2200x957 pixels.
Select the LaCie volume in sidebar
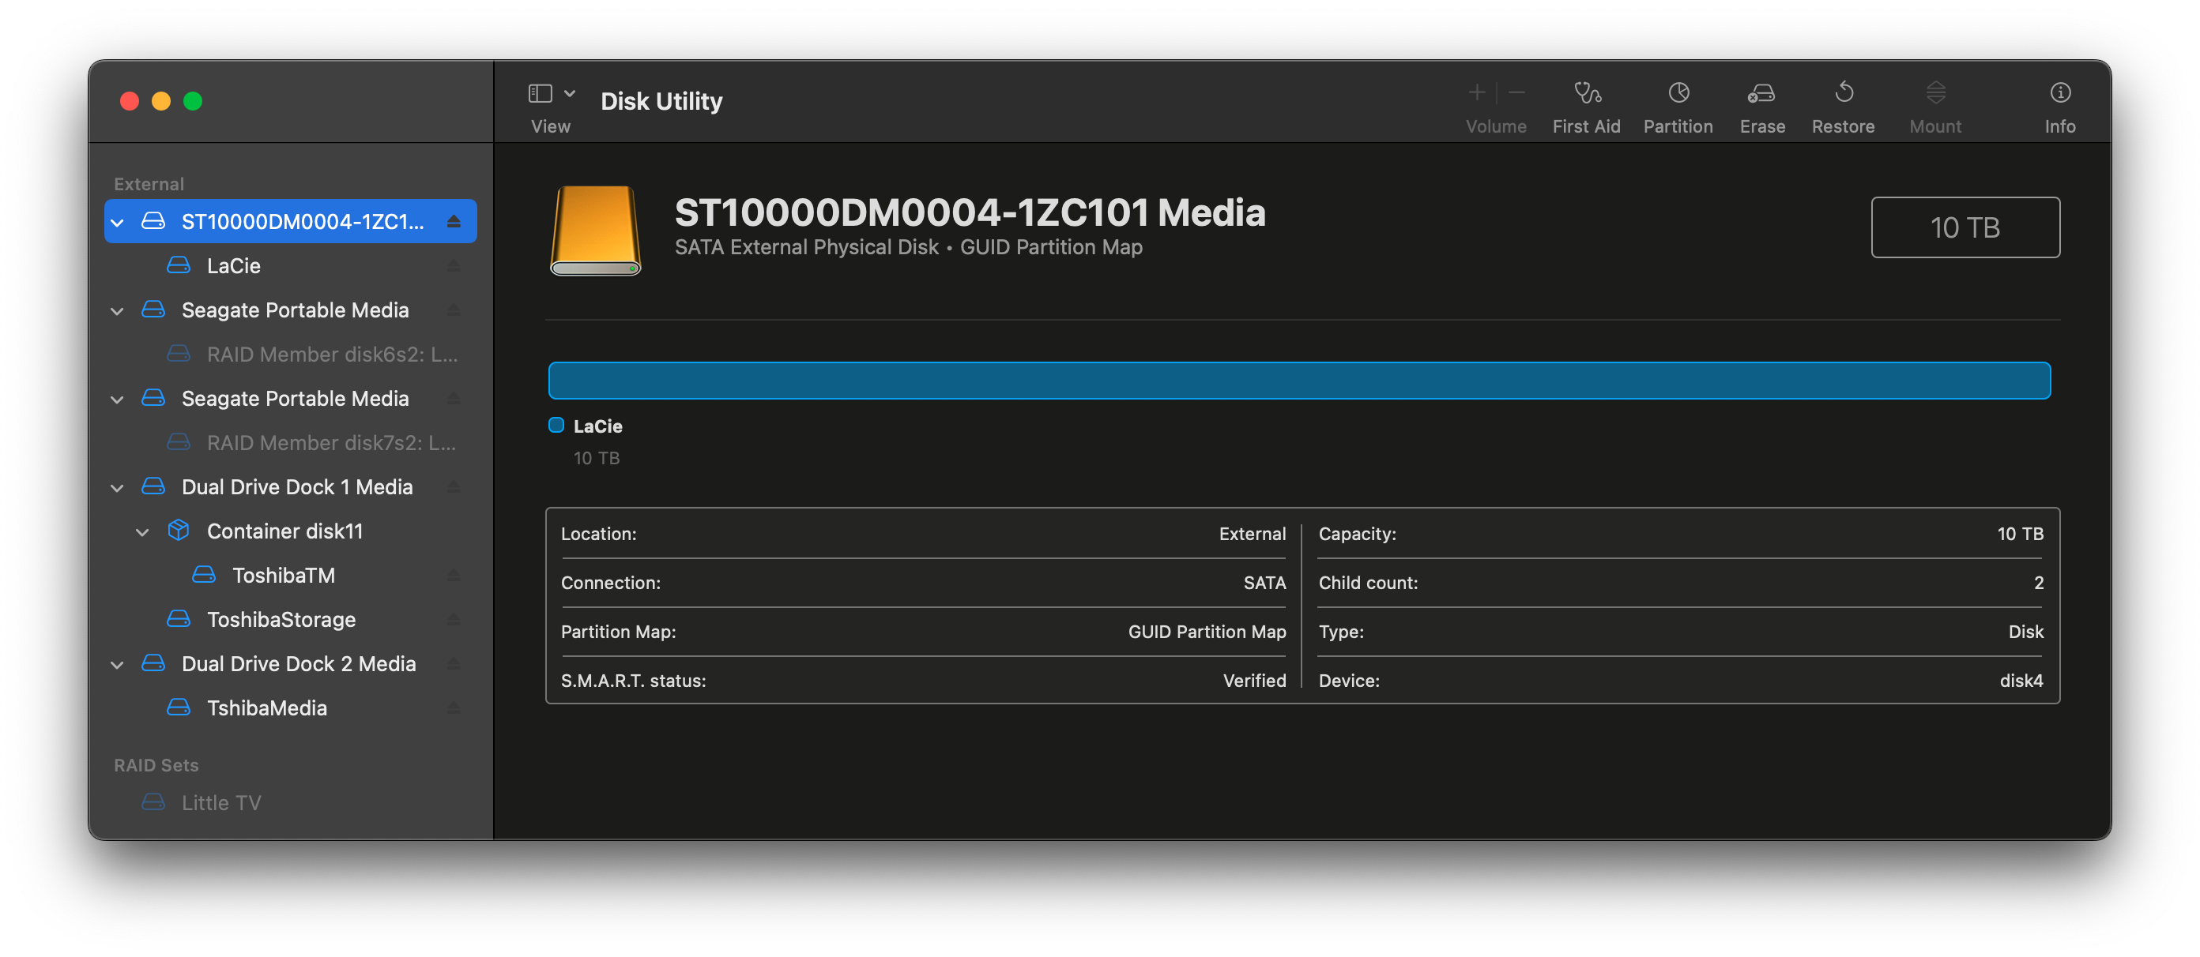pos(233,265)
